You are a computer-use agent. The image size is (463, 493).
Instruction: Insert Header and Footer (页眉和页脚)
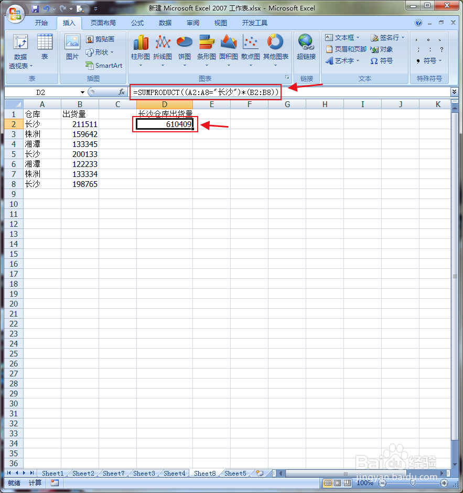(346, 49)
